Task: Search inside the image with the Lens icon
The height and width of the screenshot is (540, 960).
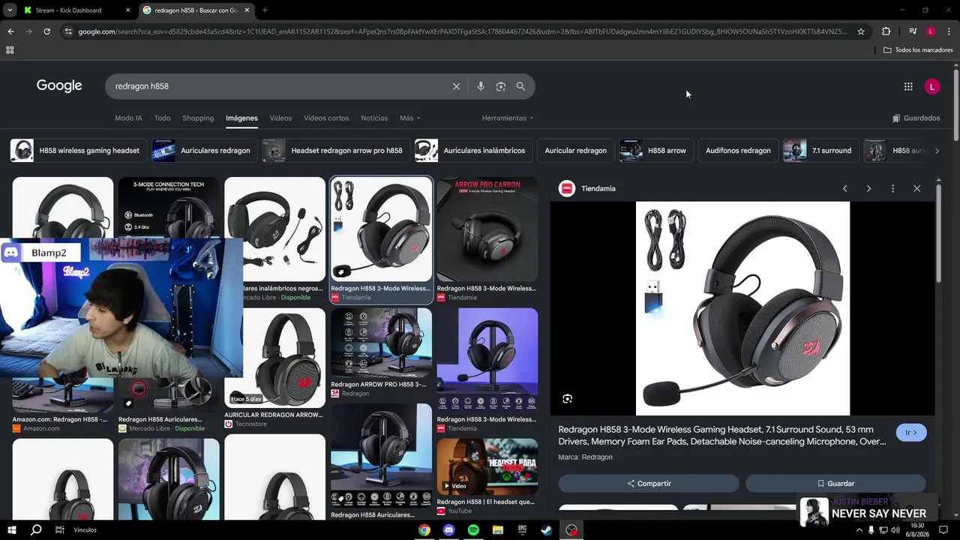Action: point(568,399)
